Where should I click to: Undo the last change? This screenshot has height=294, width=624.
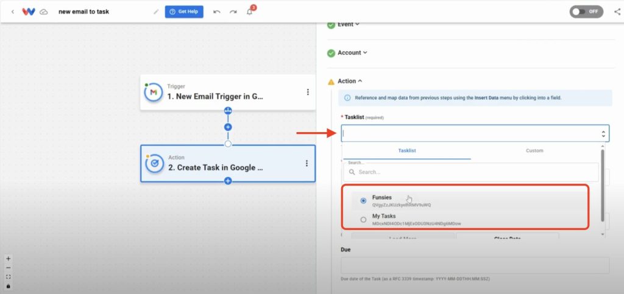[217, 12]
